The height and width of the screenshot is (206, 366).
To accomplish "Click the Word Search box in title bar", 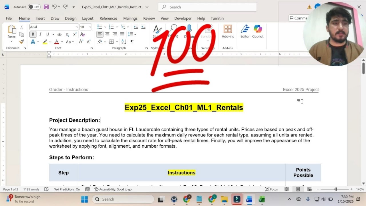I will (207, 7).
